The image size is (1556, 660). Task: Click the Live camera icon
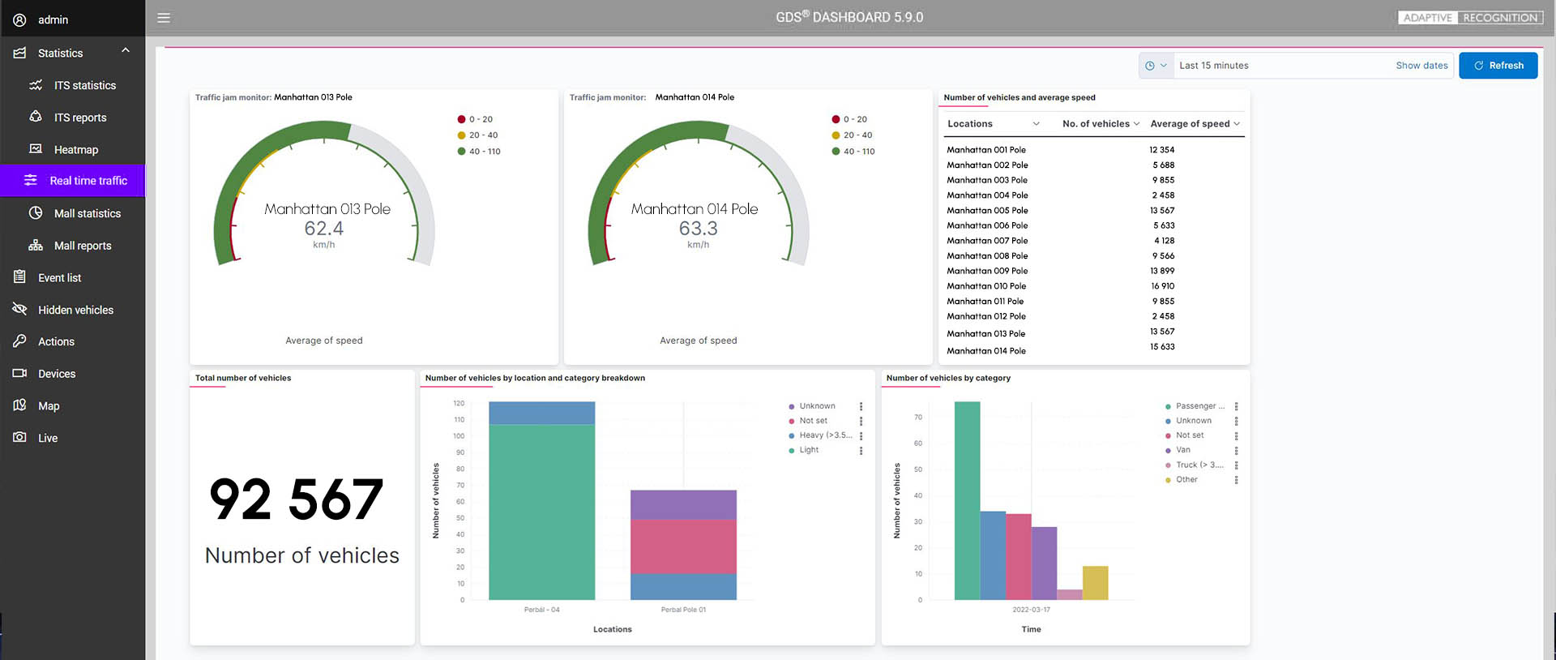coord(19,437)
